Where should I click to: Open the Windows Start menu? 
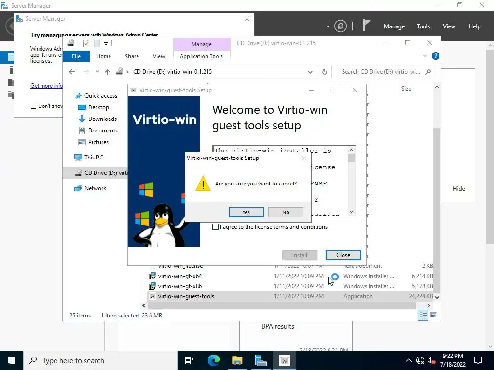coord(12,360)
